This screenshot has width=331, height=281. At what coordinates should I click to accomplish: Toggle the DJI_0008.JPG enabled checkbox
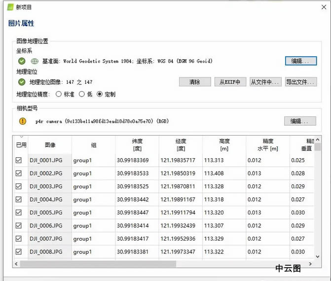pos(19,252)
